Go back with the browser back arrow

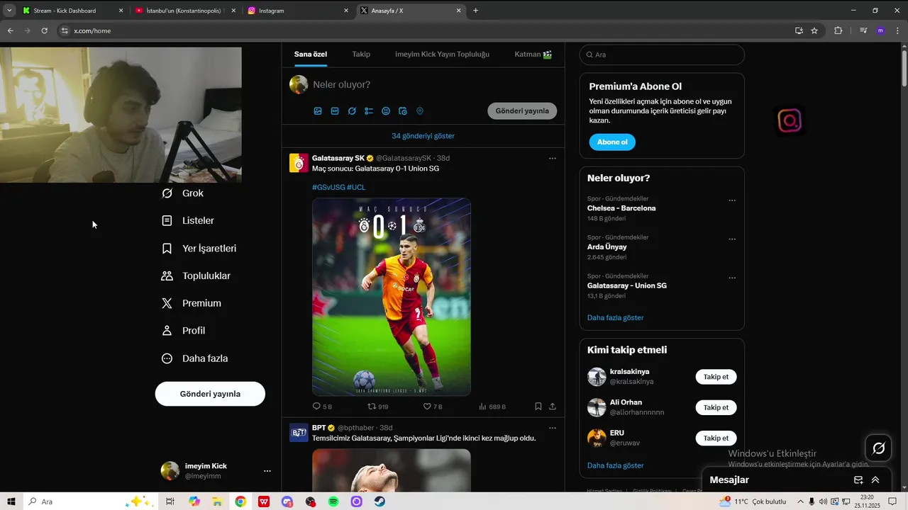pos(10,30)
